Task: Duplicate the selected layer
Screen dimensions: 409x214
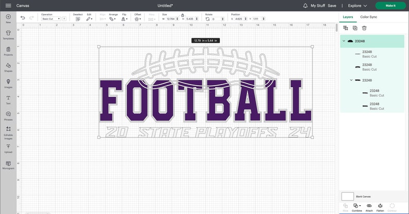Action: (x=355, y=28)
